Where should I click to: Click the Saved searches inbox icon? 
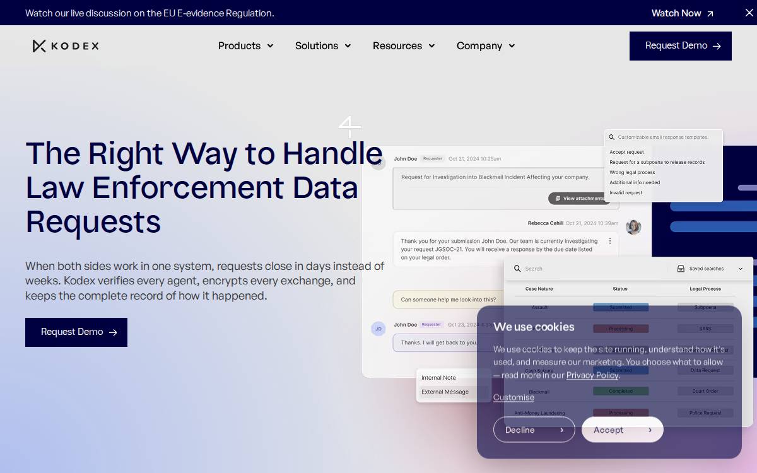(x=681, y=269)
